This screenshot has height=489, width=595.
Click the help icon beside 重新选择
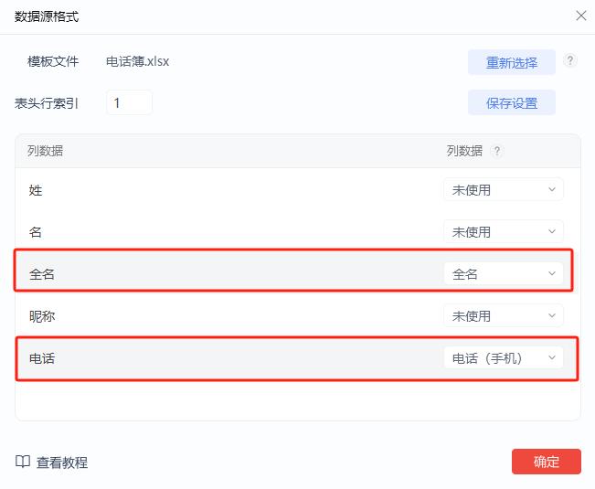[570, 61]
